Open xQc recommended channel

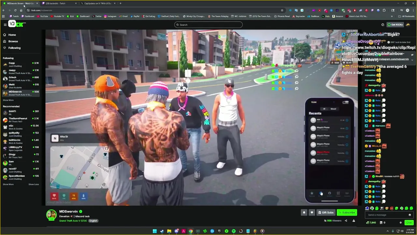tap(21, 127)
